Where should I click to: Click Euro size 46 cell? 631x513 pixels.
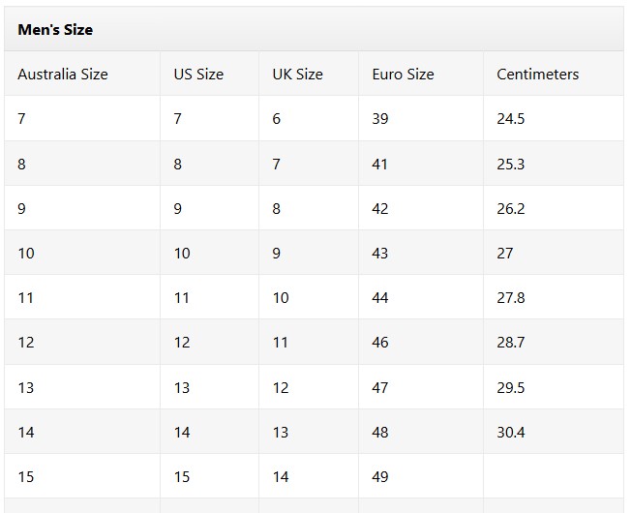coord(421,343)
